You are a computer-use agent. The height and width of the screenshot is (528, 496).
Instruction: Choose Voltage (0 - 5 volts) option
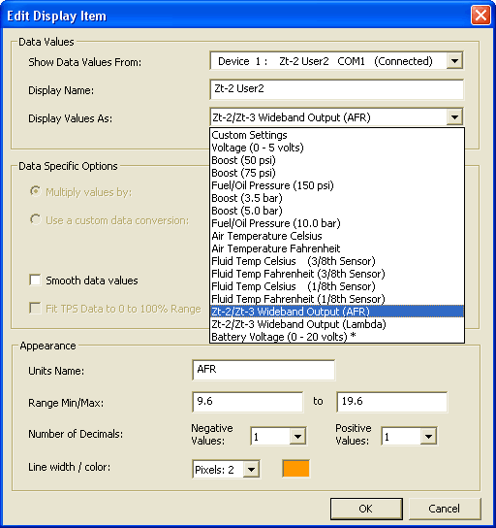click(337, 148)
